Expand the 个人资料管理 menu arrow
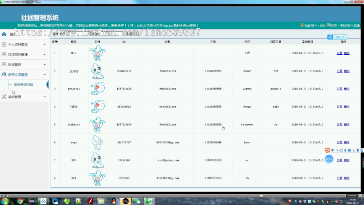This screenshot has height=205, width=364. [44, 45]
